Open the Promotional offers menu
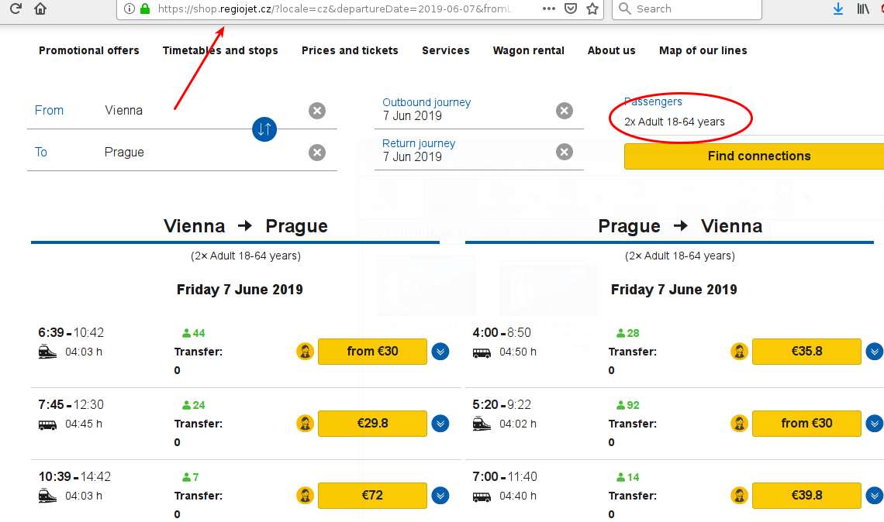884x522 pixels. pyautogui.click(x=89, y=50)
